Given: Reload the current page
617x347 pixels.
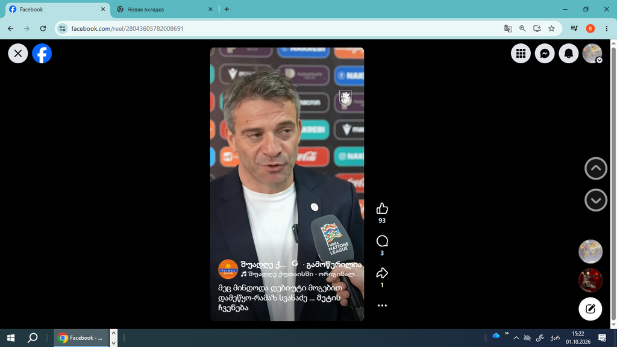Looking at the screenshot, I should [43, 28].
